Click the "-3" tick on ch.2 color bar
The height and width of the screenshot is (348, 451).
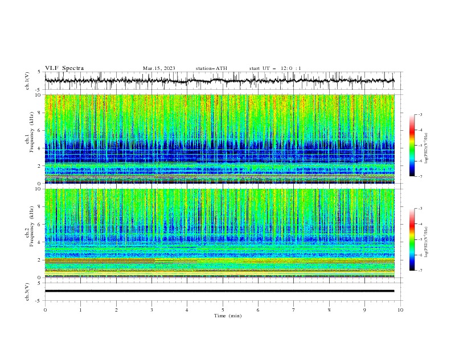(420, 209)
